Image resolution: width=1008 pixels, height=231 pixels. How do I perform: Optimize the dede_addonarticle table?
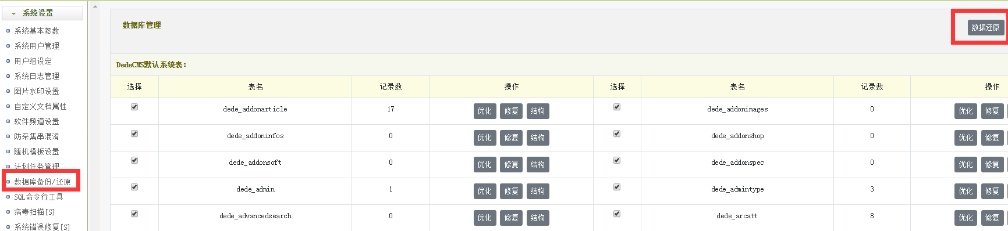485,111
